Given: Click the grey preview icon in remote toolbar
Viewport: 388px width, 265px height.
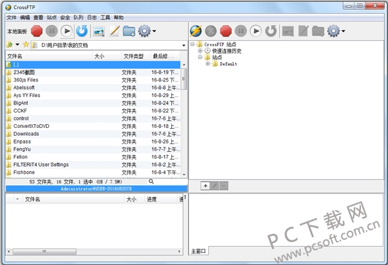Looking at the screenshot, I should tap(288, 32).
